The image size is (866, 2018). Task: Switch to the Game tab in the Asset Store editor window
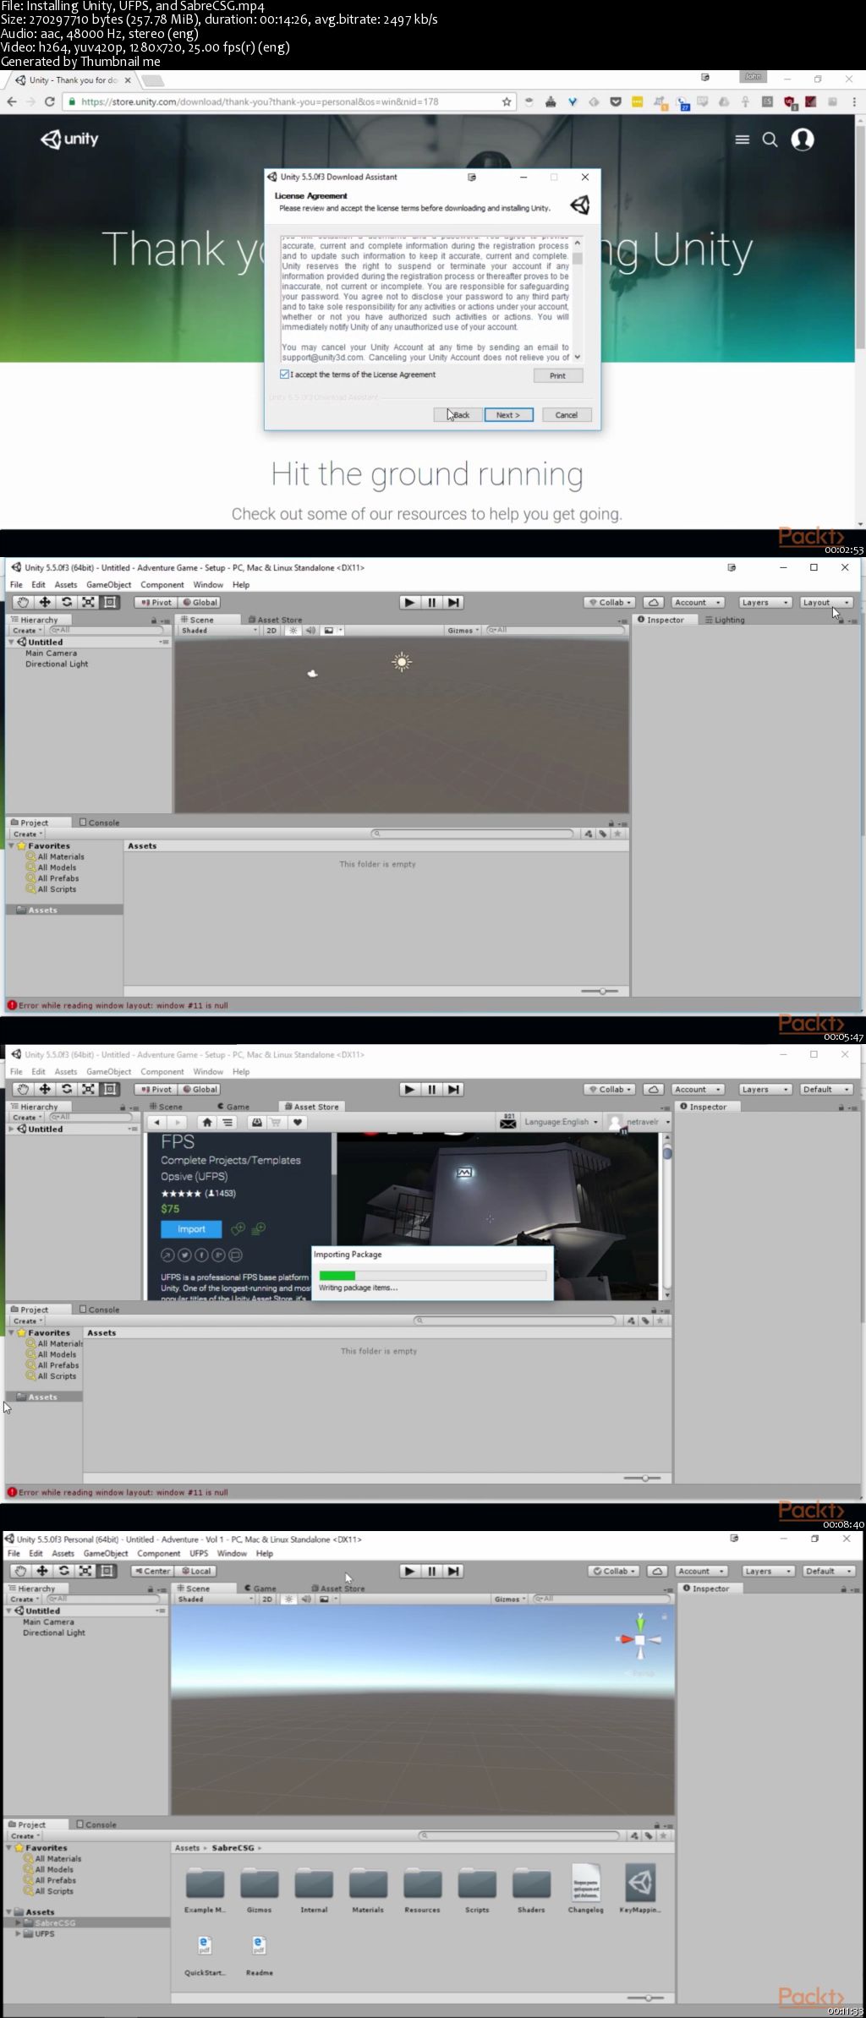(233, 1107)
